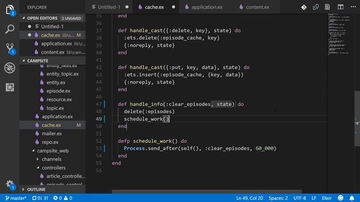Change language mode Elixir
Viewport: 360px width, 202px height.
tap(326, 198)
